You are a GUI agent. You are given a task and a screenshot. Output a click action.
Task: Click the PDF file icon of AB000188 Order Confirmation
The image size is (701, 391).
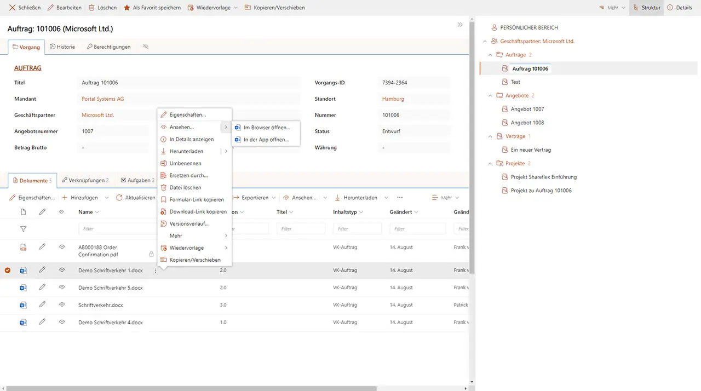[23, 248]
